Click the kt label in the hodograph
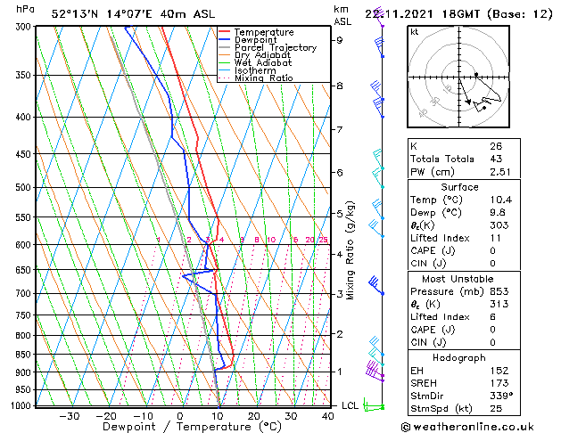Viewport: 561px width, 433px height. tap(415, 32)
